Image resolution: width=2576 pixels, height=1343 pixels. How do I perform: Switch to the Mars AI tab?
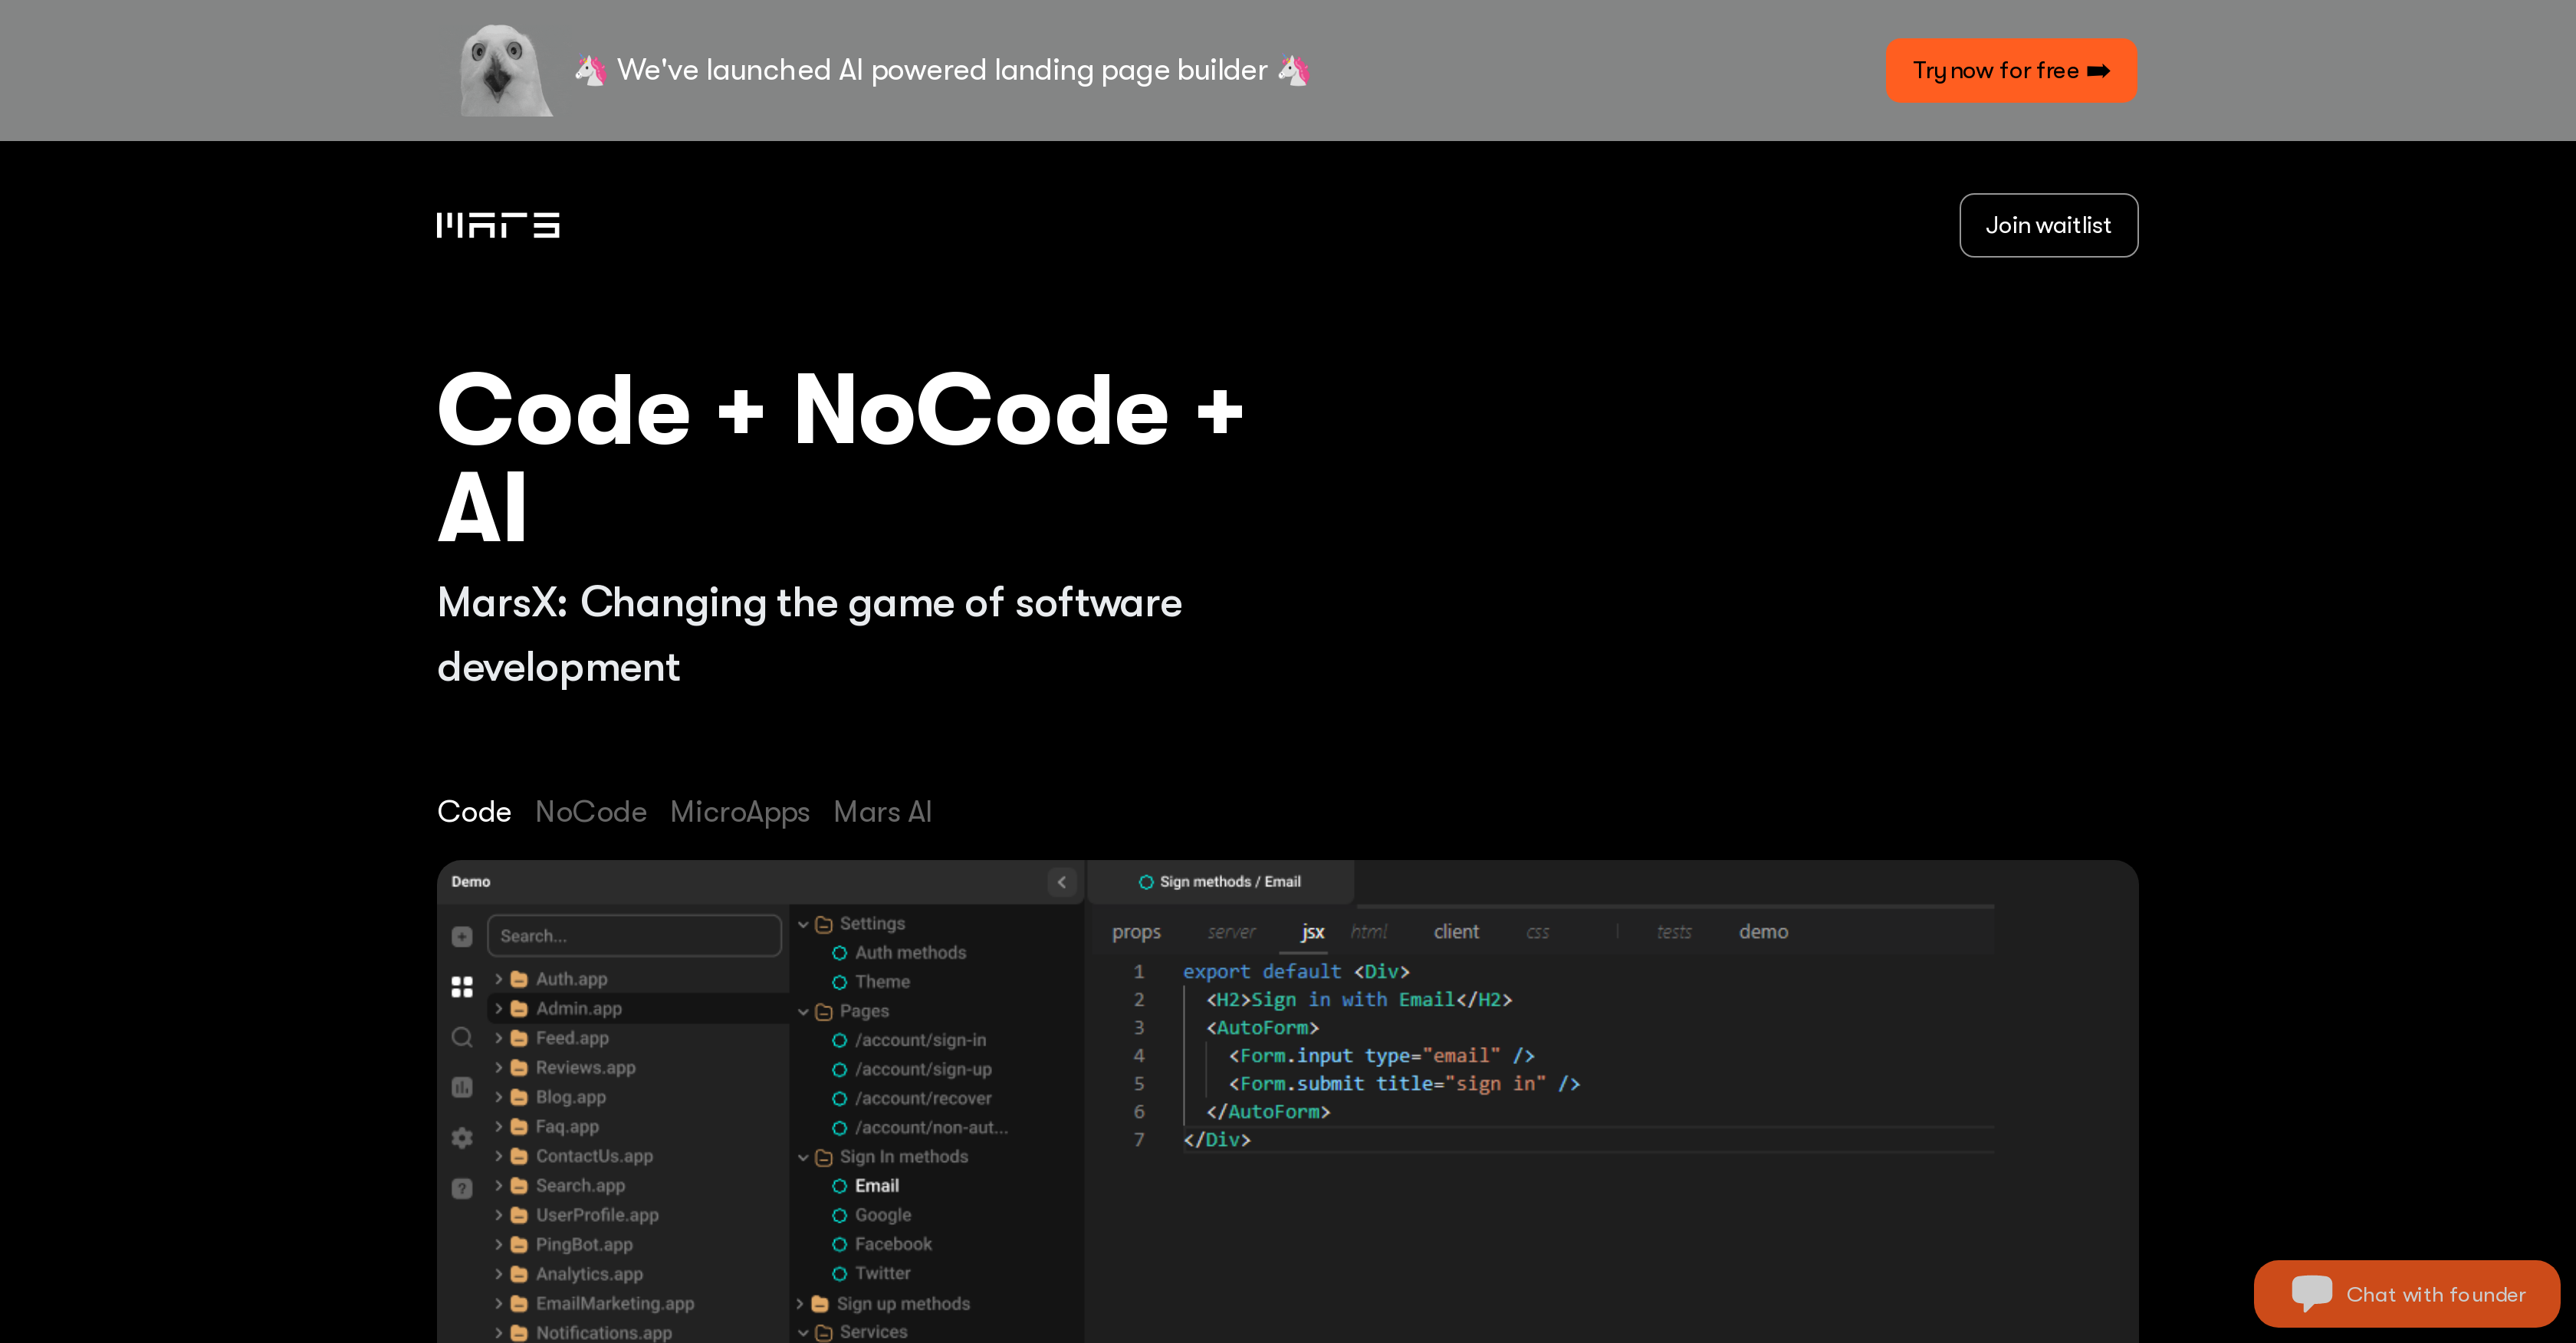click(882, 811)
